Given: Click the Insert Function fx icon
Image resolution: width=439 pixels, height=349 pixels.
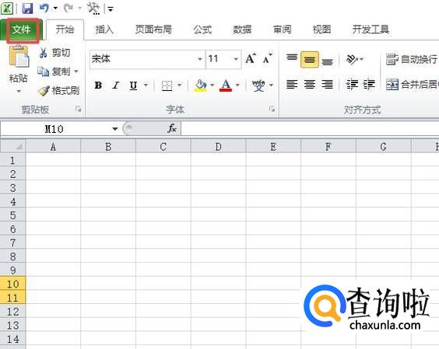Looking at the screenshot, I should [171, 128].
